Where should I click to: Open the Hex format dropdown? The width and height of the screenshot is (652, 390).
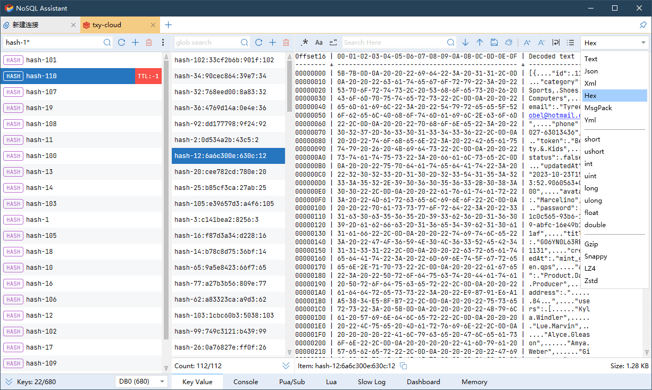click(614, 43)
